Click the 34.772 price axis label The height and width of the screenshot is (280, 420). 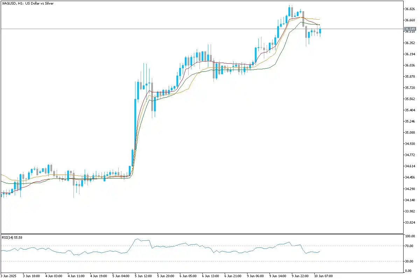click(410, 155)
